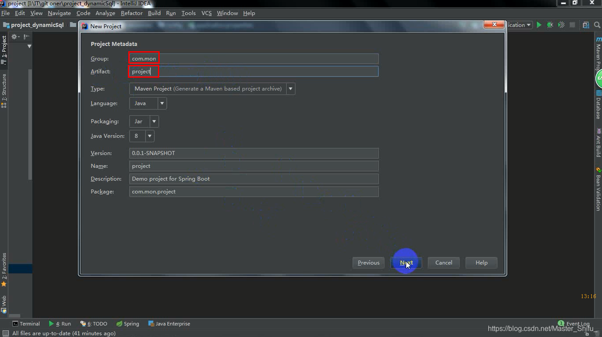Focus the Description input field
The height and width of the screenshot is (337, 602).
pyautogui.click(x=254, y=179)
